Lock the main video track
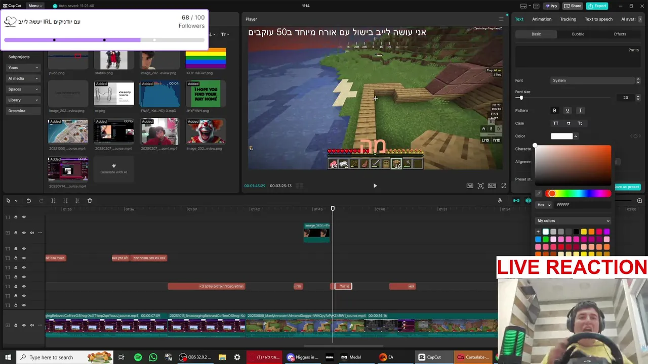The height and width of the screenshot is (364, 648). (16, 325)
